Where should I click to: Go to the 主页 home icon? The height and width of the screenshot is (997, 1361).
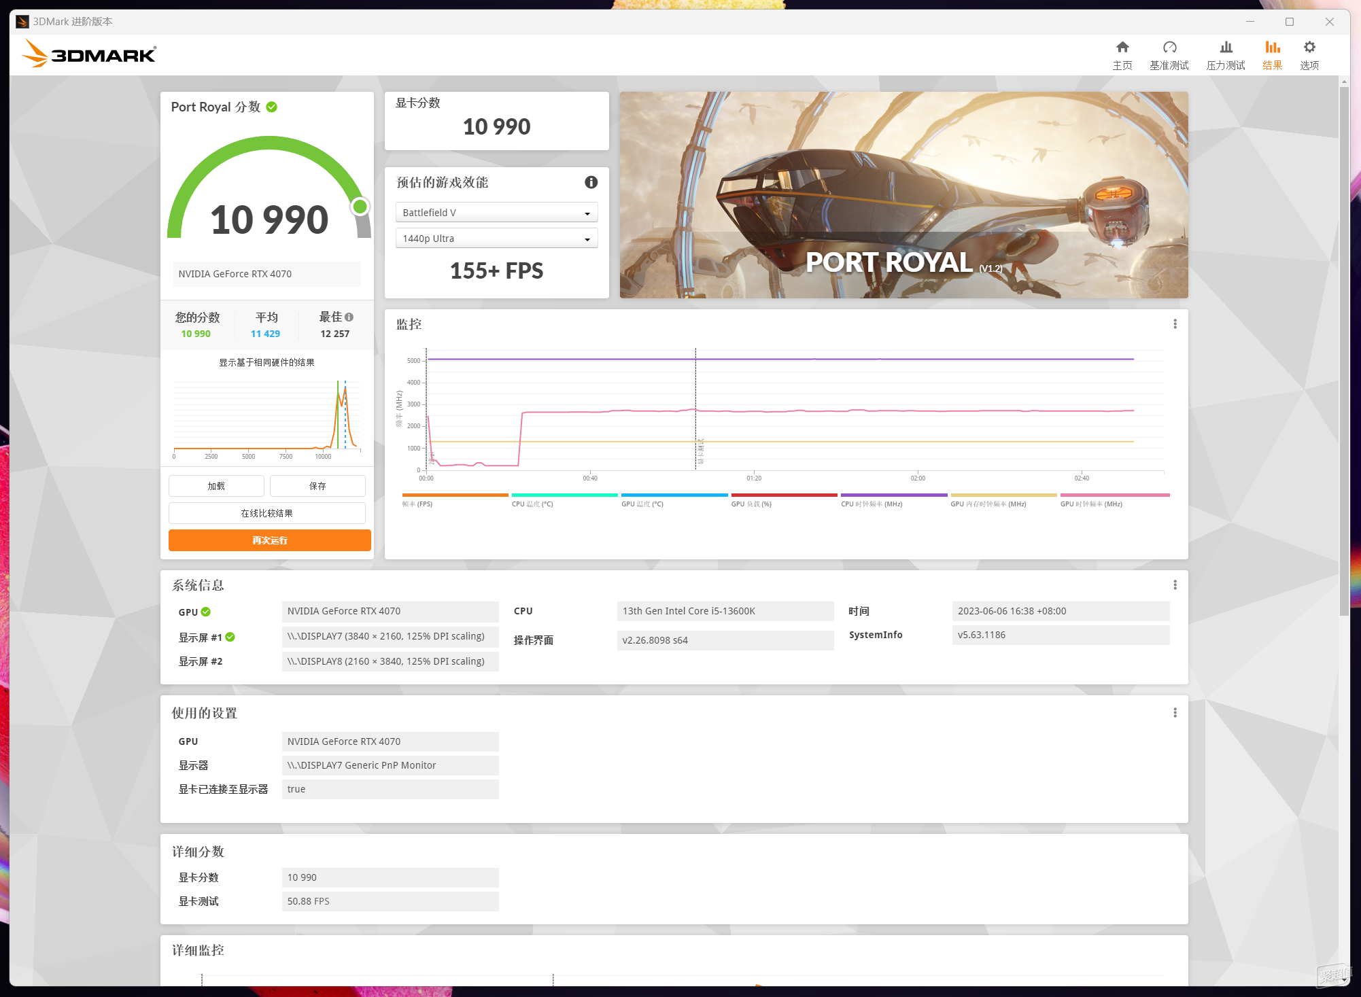point(1122,55)
